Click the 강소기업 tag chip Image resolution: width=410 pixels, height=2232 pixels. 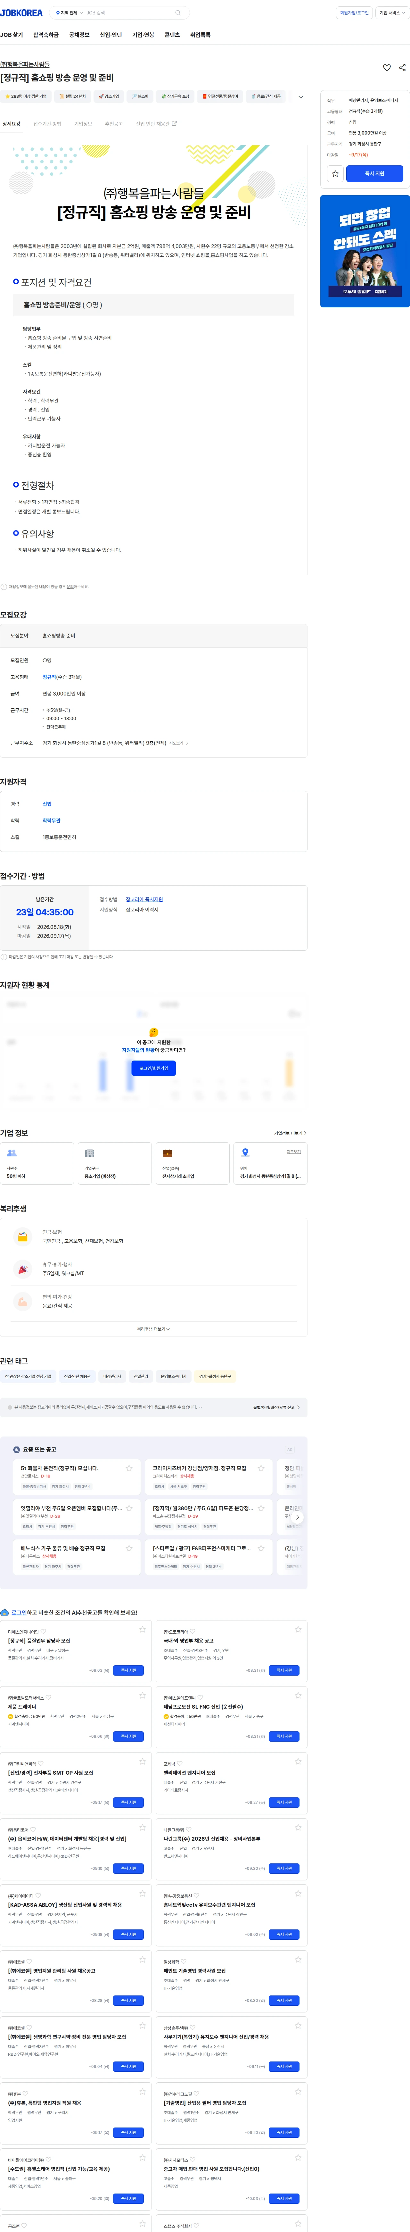(x=109, y=96)
